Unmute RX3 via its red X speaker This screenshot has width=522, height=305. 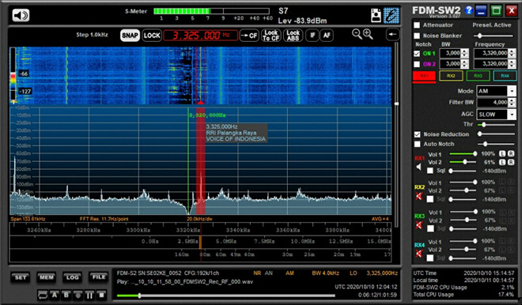click(419, 225)
